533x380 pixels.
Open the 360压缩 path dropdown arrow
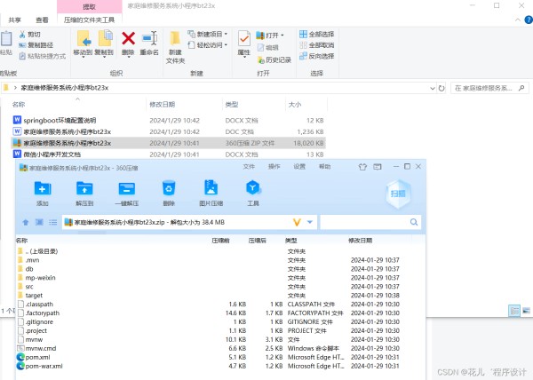point(310,222)
